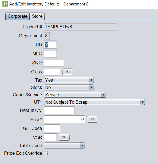Viewport: 158px width, 164px height.
Task: Click the VSR input field
Action: (x=50, y=137)
